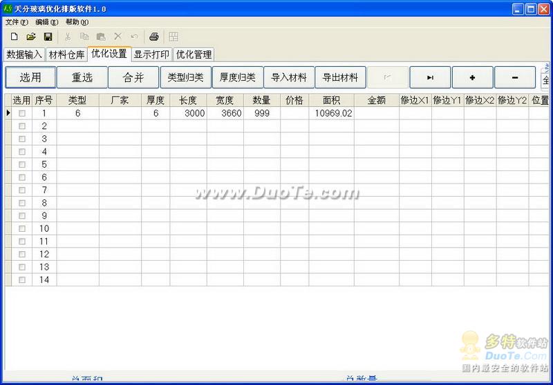
Task: Click the 厂家 column header
Action: point(120,101)
